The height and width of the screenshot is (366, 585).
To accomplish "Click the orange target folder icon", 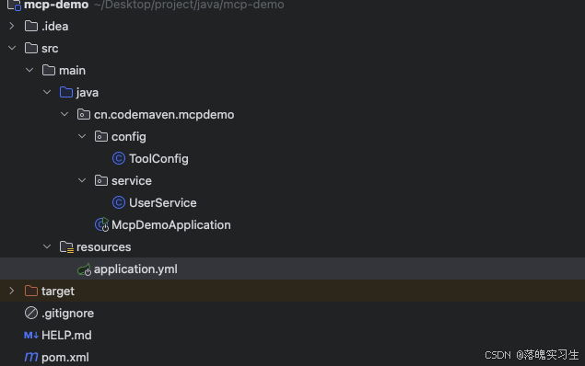I will pos(31,291).
